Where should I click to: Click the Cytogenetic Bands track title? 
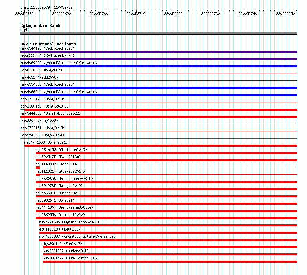tap(41, 26)
